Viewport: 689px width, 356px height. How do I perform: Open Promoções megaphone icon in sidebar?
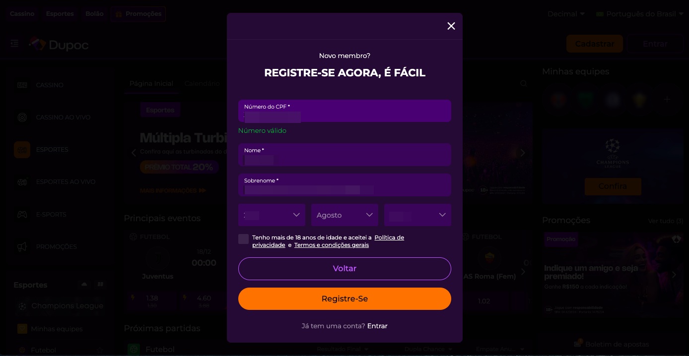[x=22, y=247]
